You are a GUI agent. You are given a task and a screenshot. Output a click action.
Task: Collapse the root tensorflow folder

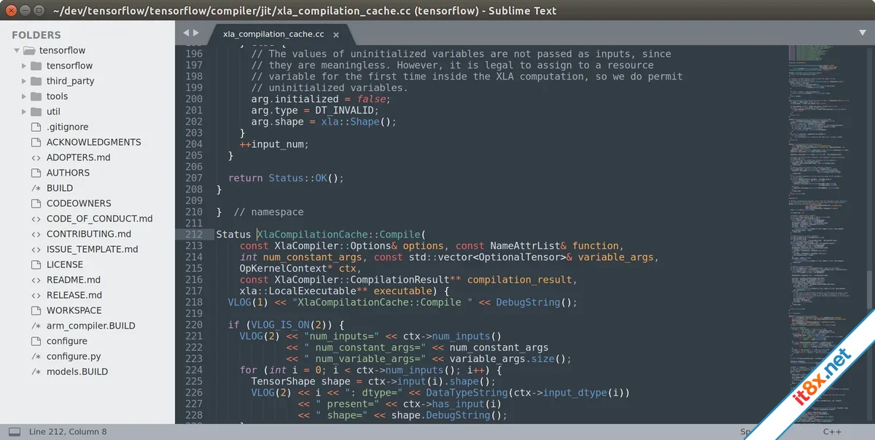(17, 50)
